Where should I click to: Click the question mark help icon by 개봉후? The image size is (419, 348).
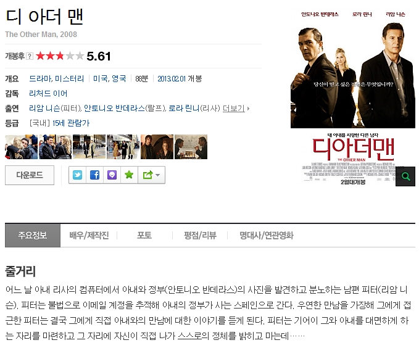pyautogui.click(x=30, y=56)
